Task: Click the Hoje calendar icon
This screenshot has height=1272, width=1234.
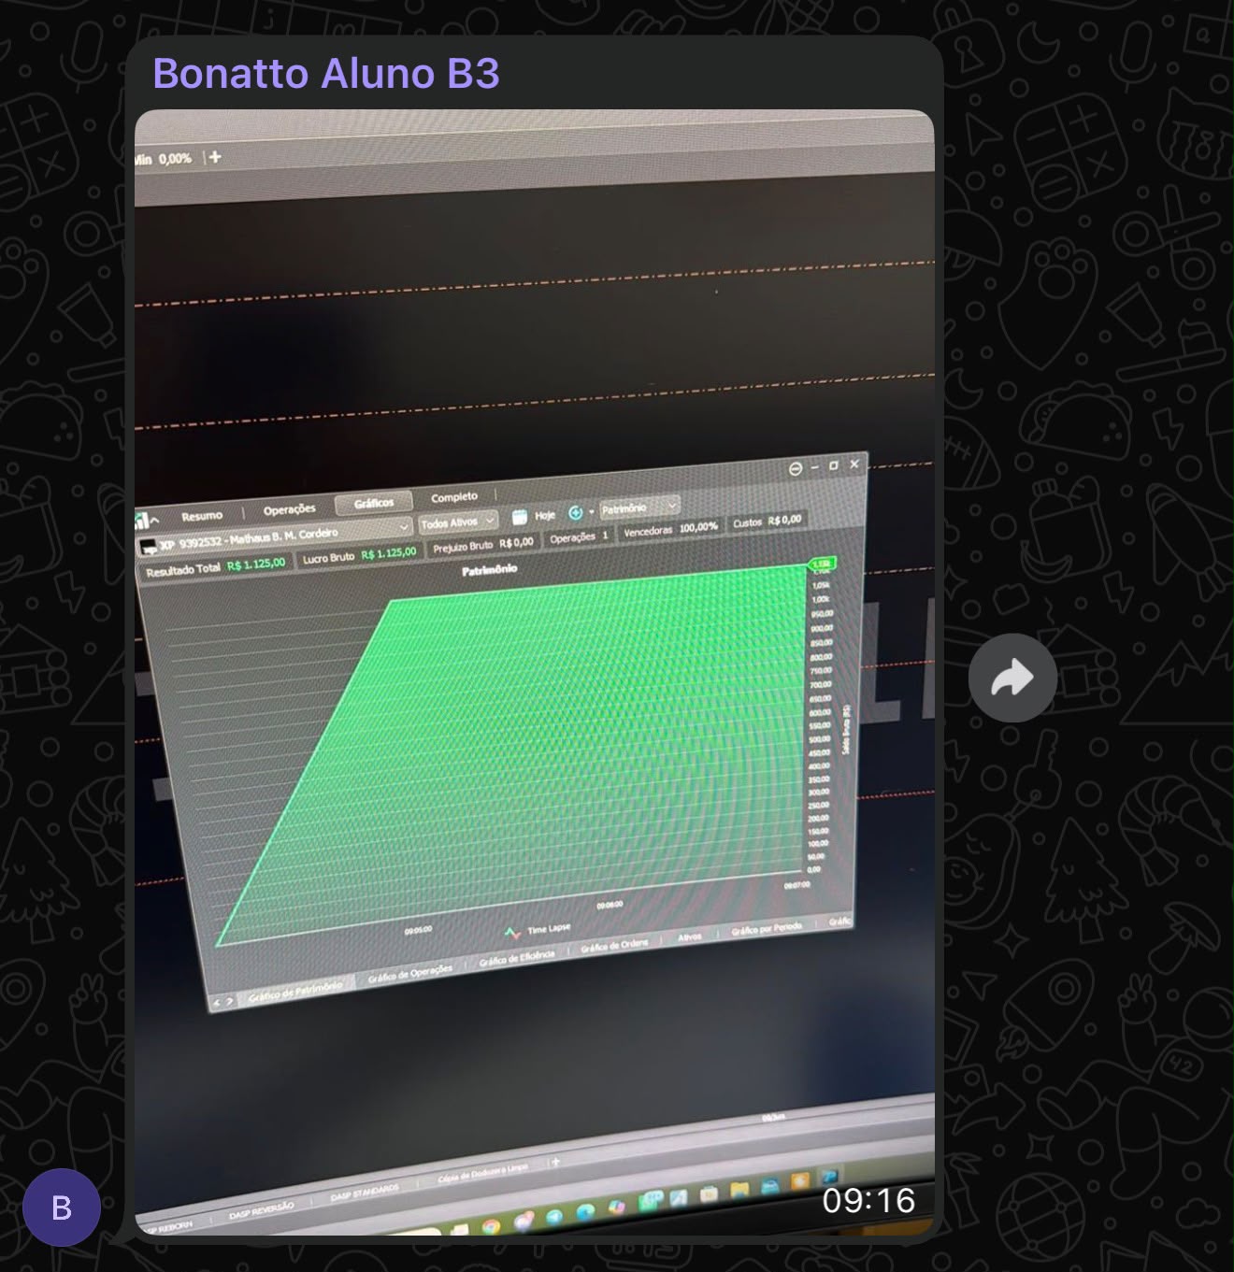Action: click(520, 517)
